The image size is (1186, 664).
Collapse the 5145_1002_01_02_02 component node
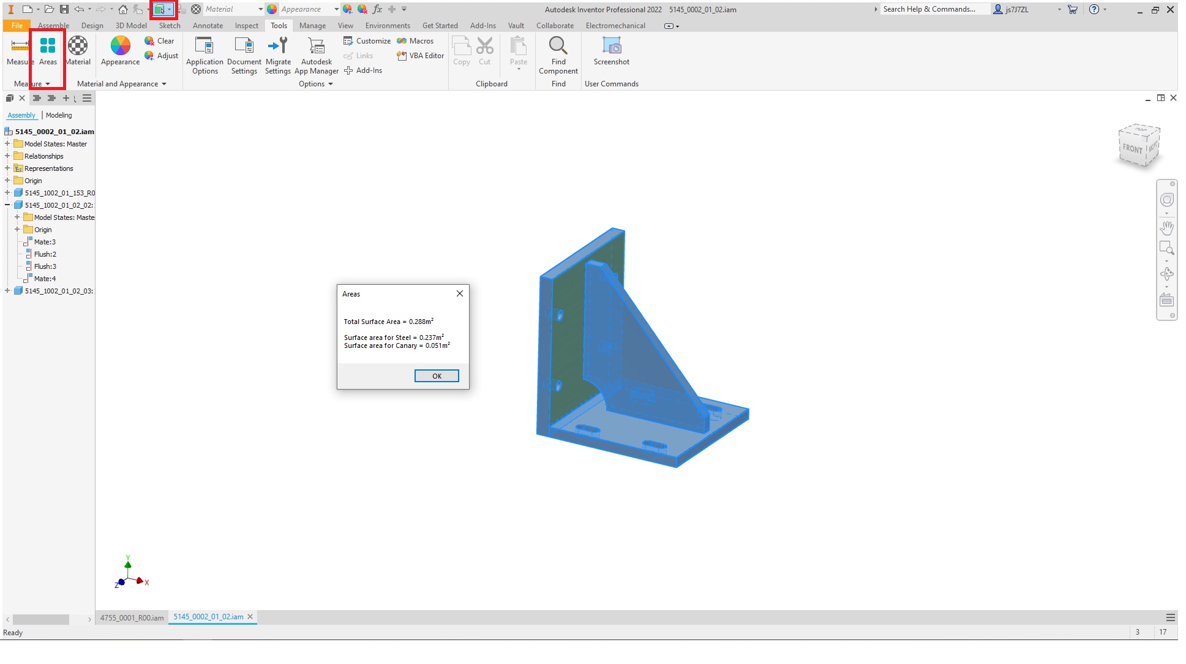coord(7,205)
